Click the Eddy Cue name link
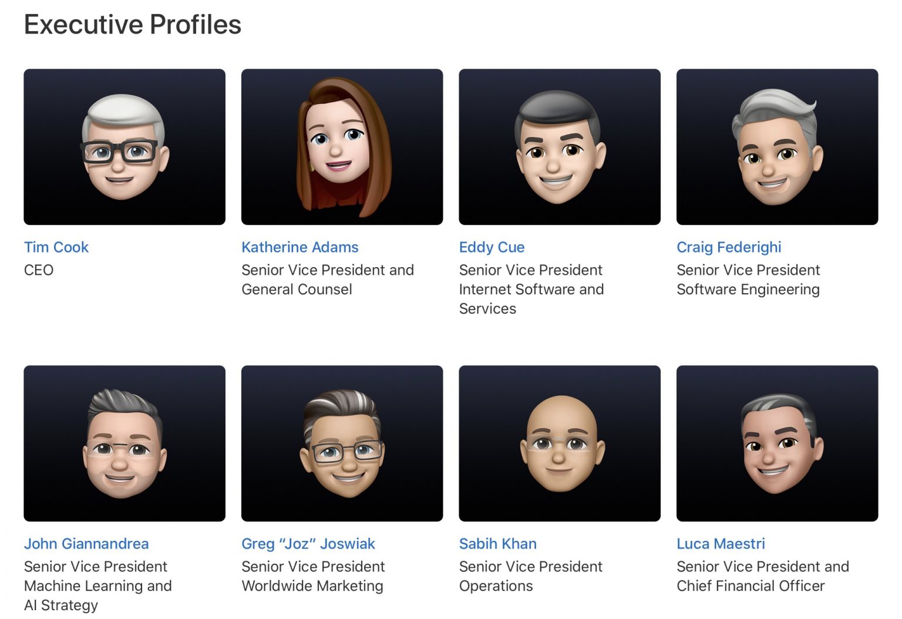 point(492,247)
